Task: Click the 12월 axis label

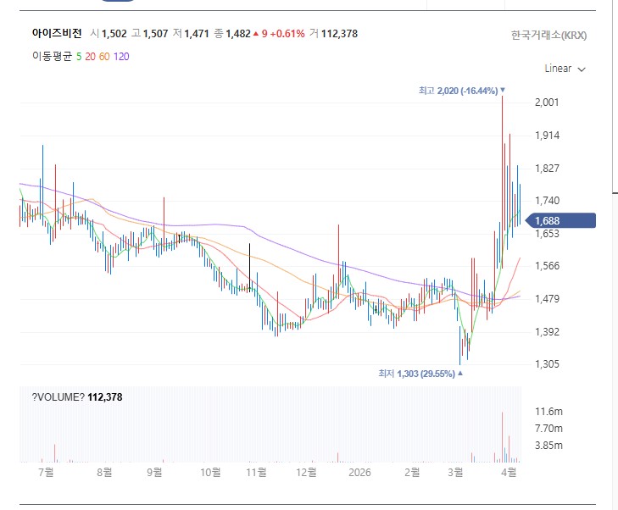Action: point(306,472)
